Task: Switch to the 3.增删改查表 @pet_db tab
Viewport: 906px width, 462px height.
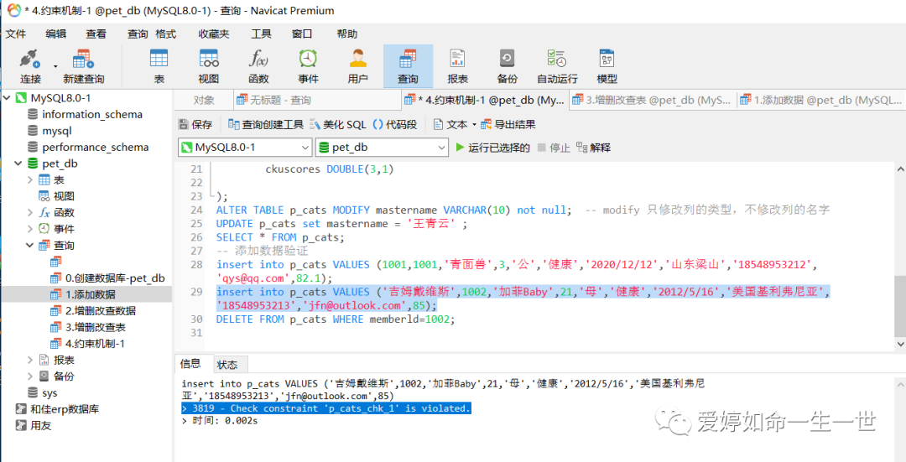Action: (652, 100)
